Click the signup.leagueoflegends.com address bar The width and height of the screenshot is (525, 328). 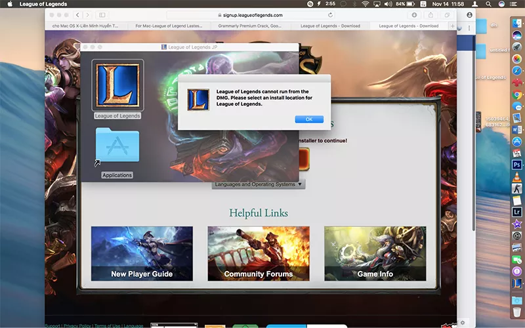[250, 15]
